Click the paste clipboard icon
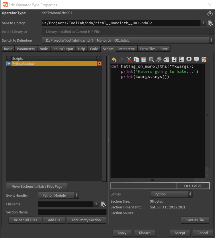The image size is (215, 238). [x=144, y=59]
